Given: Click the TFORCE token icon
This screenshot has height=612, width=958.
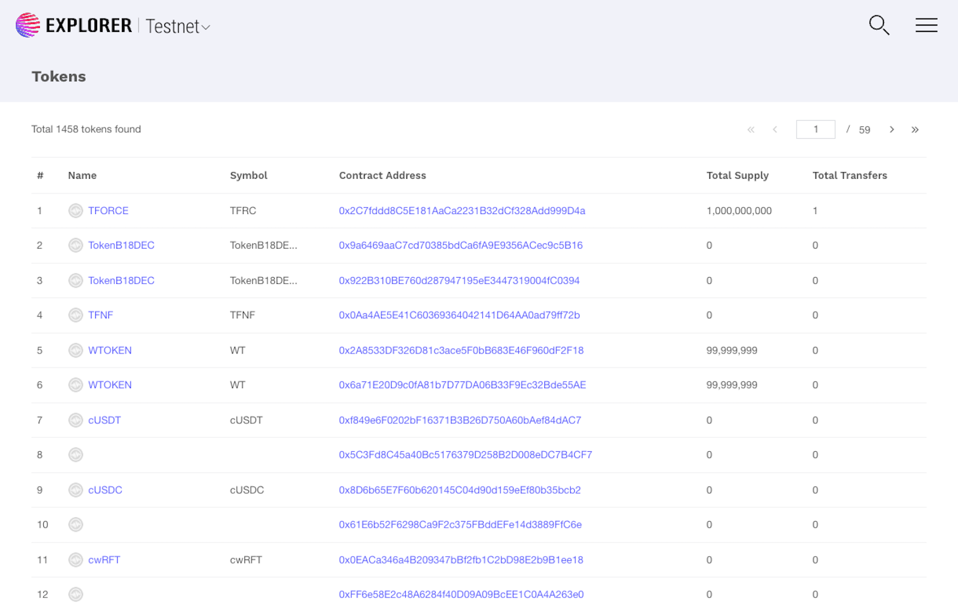Looking at the screenshot, I should [76, 211].
